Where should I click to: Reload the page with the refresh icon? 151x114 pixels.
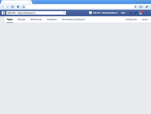[12, 7]
